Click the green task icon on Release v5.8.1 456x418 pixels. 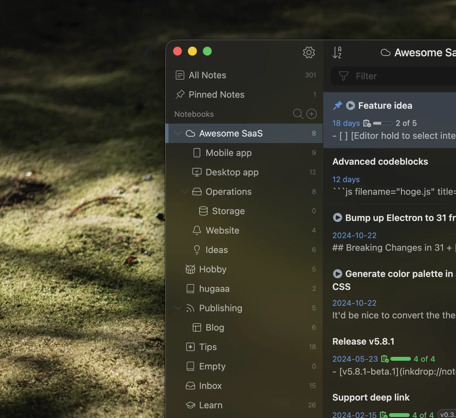click(x=385, y=359)
